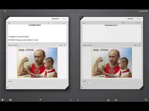Click the rightmost icon in answer image bar
Screen dimensions: 149x111
pos(139,45)
